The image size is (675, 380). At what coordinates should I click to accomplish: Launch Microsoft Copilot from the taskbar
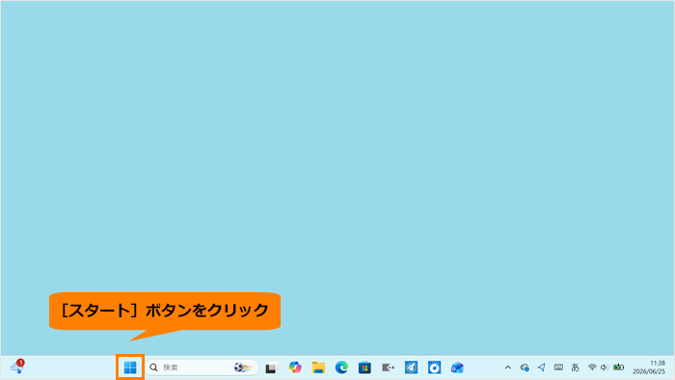click(295, 367)
